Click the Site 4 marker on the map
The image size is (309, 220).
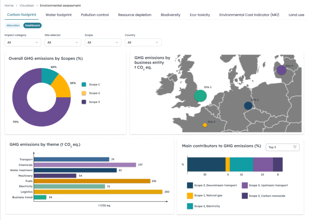pos(281,70)
